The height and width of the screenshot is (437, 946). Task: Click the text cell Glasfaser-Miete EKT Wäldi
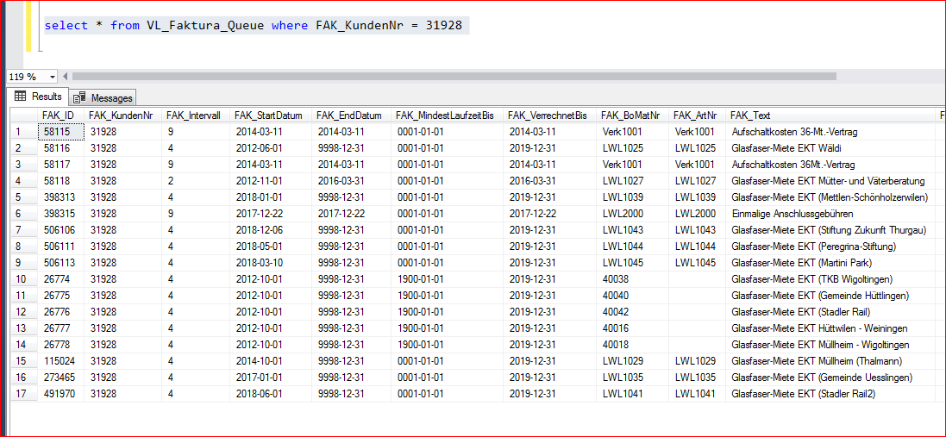pyautogui.click(x=831, y=147)
